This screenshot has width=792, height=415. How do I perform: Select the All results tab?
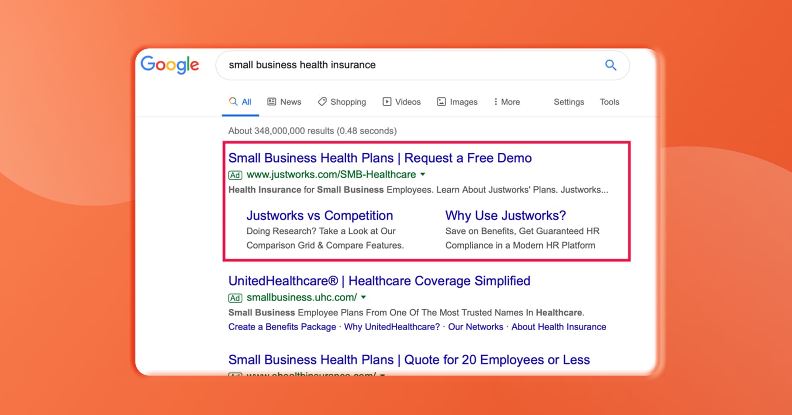240,102
